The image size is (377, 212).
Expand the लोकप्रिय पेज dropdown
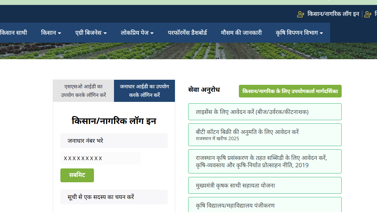[x=137, y=33]
